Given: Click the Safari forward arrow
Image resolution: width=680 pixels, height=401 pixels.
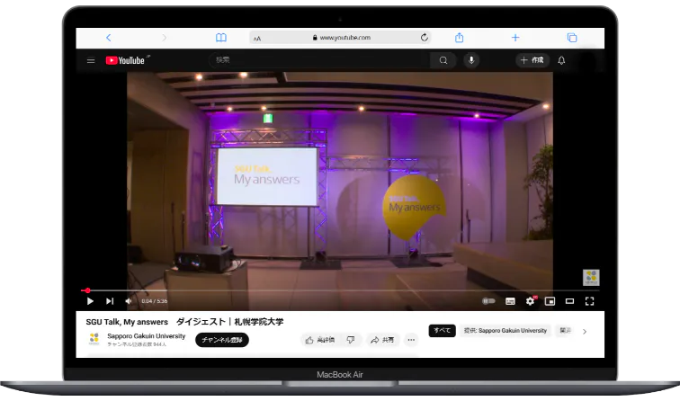Looking at the screenshot, I should [164, 38].
